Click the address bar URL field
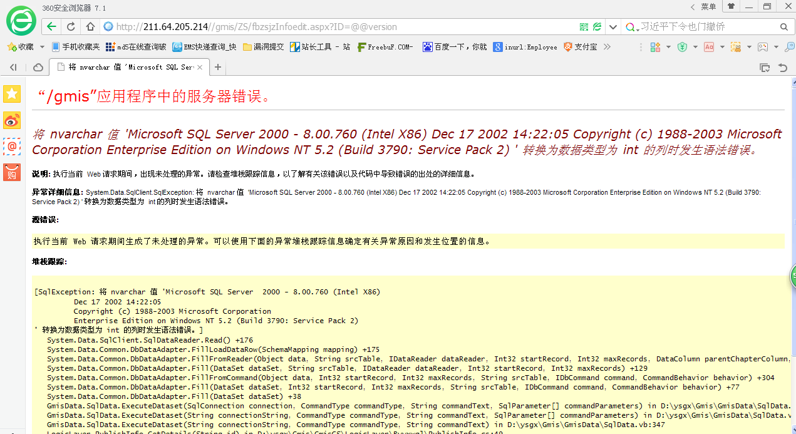This screenshot has width=796, height=434. tap(338, 27)
